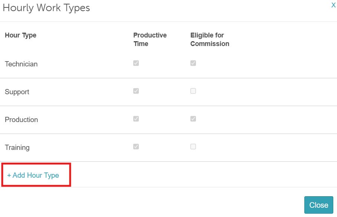Click the Hour Type column header

tap(20, 35)
